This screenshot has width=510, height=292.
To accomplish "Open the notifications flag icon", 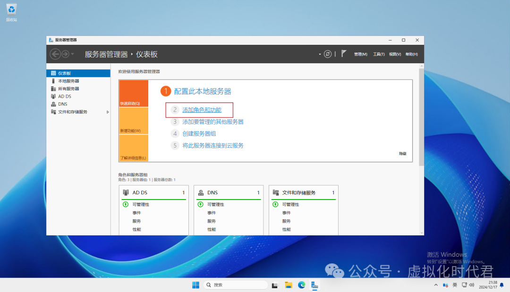I will (x=344, y=54).
